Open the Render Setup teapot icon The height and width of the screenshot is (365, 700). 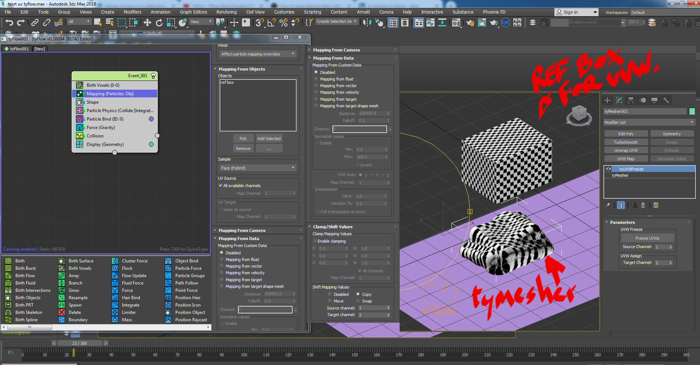coord(470,23)
